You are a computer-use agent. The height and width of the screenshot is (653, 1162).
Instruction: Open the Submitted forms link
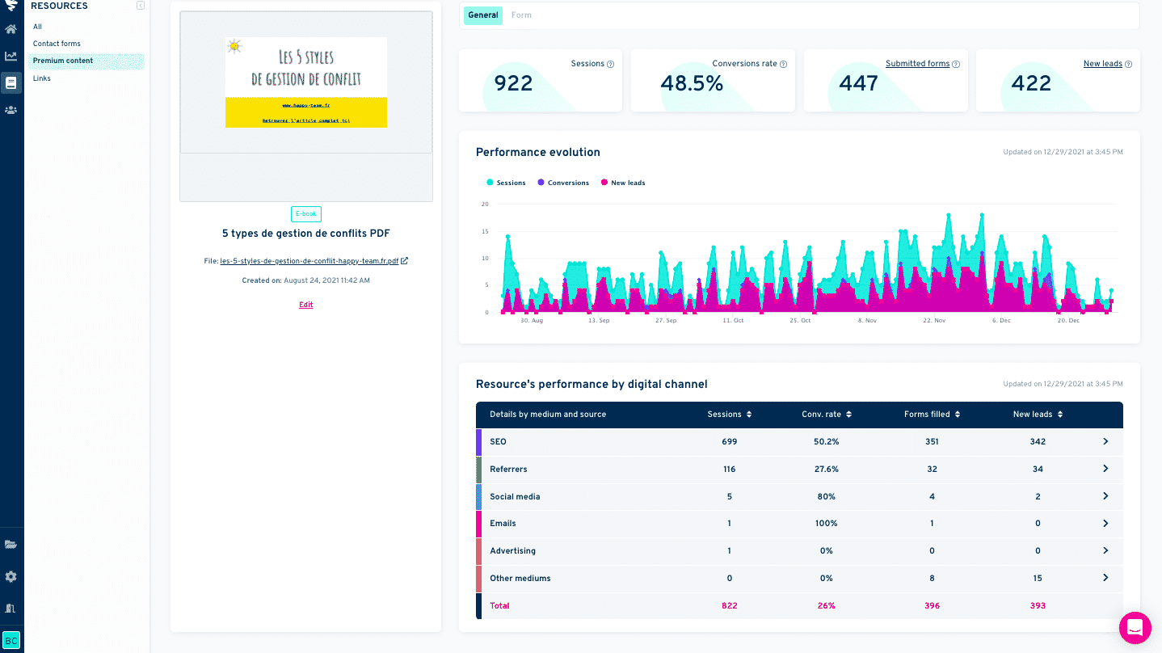[x=917, y=64]
